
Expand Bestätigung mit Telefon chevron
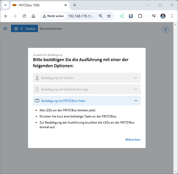click(x=136, y=78)
